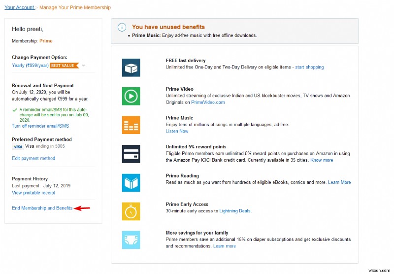Open the PrimeVideo.com link
394x274 pixels.
click(208, 103)
